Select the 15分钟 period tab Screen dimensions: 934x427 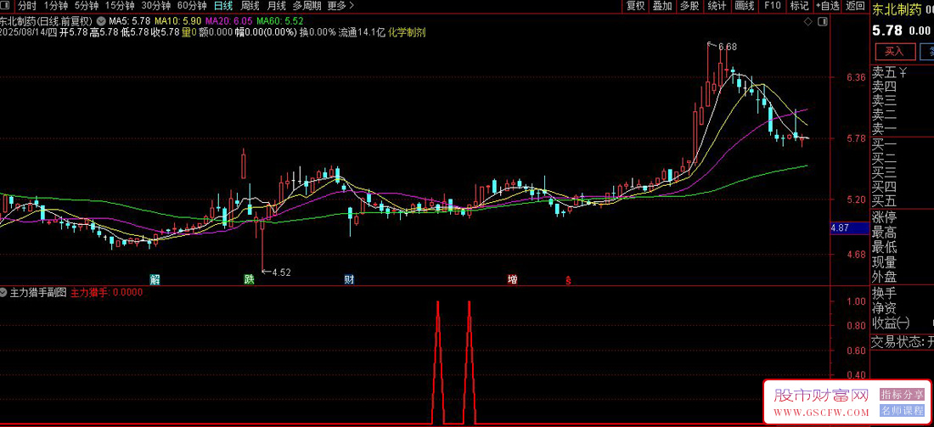tap(120, 6)
